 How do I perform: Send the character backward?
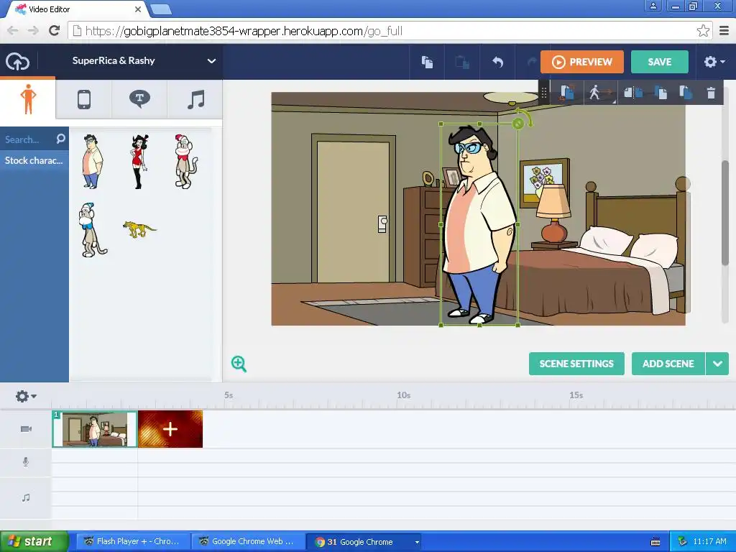[686, 93]
